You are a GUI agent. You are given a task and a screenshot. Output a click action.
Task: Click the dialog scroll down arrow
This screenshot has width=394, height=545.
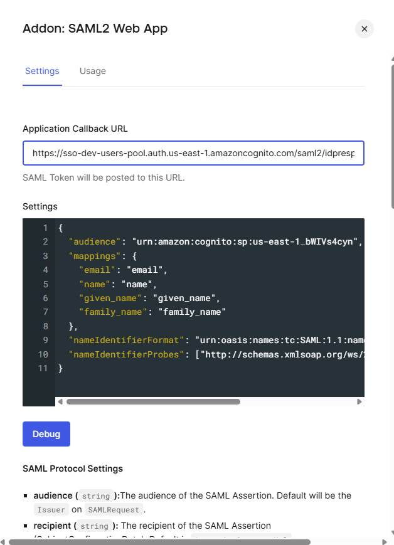(393, 532)
